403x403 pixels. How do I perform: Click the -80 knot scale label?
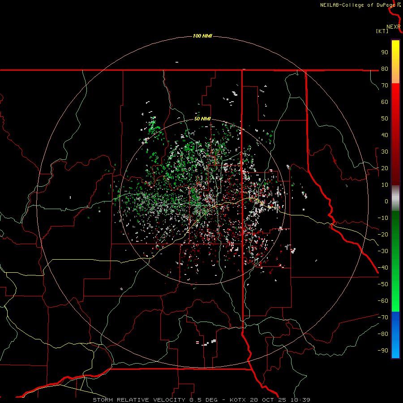[383, 334]
